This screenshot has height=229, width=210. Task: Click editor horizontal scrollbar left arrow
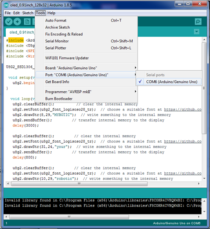coord(8,184)
